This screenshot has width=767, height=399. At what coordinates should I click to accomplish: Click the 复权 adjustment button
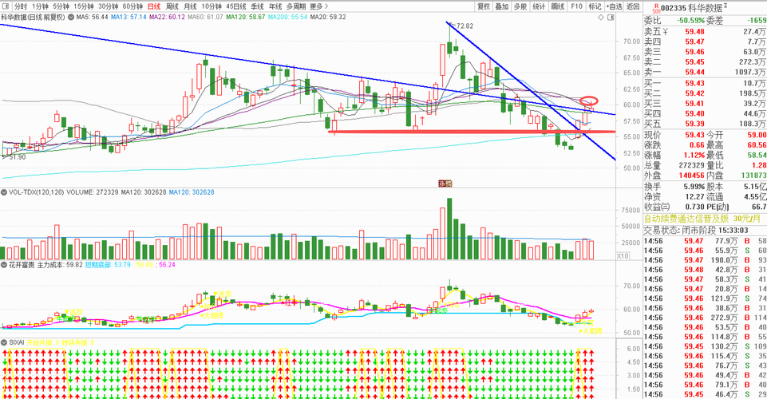point(484,6)
